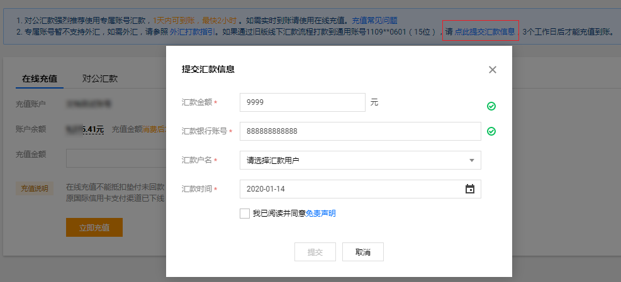Open the 充值常见问题 link
This screenshot has height=282, width=621.
tap(374, 20)
